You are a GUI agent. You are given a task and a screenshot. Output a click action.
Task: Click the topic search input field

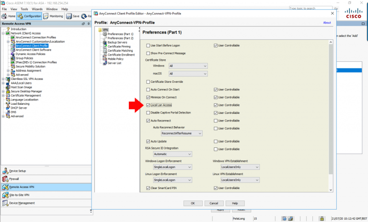point(310,9)
